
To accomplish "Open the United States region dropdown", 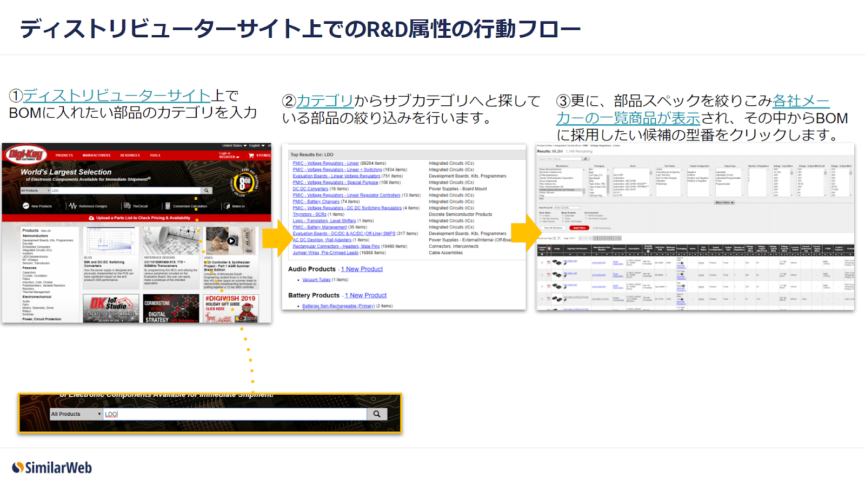I will (x=234, y=146).
